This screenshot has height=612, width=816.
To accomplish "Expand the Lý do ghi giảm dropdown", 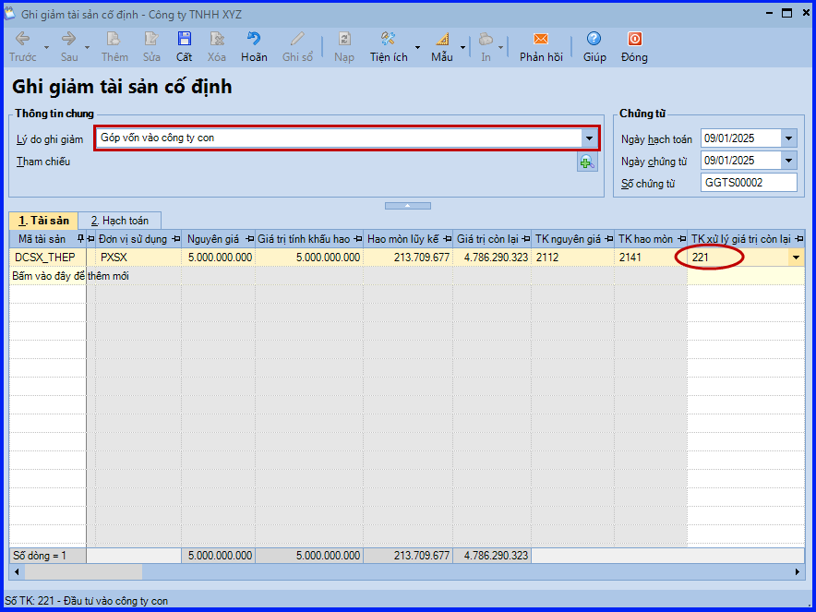I will (589, 138).
